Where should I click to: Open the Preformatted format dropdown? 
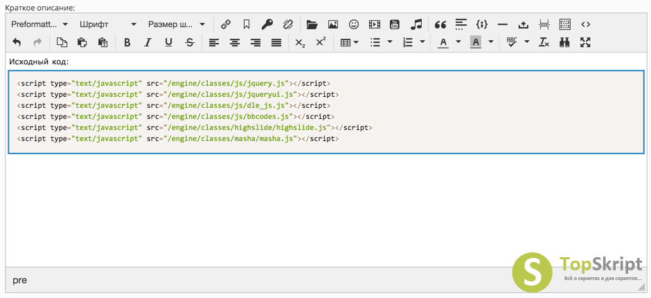39,24
